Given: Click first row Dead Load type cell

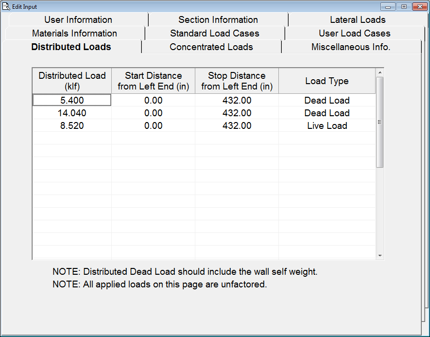Looking at the screenshot, I should click(327, 101).
